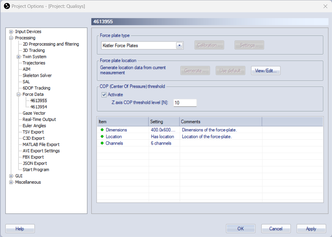The image size is (332, 237).
Task: Click the View/Edit... button
Action: click(x=265, y=71)
